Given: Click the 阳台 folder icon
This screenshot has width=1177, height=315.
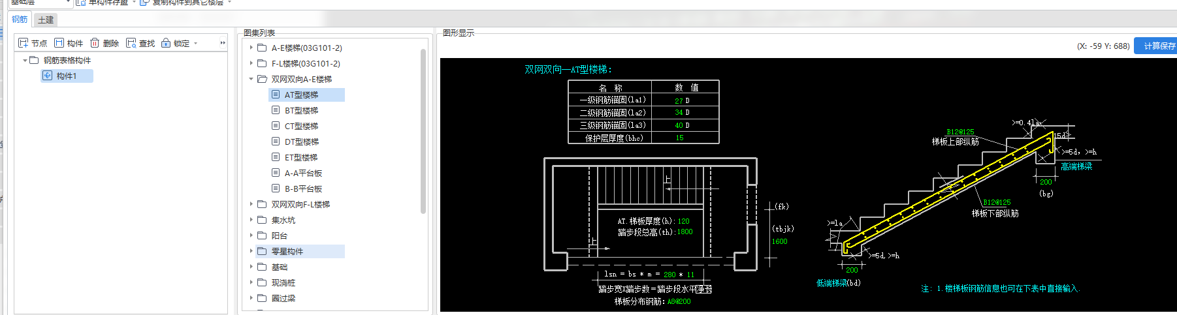Looking at the screenshot, I should tap(262, 235).
